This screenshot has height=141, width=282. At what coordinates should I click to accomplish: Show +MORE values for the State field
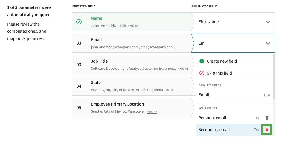tap(170, 90)
